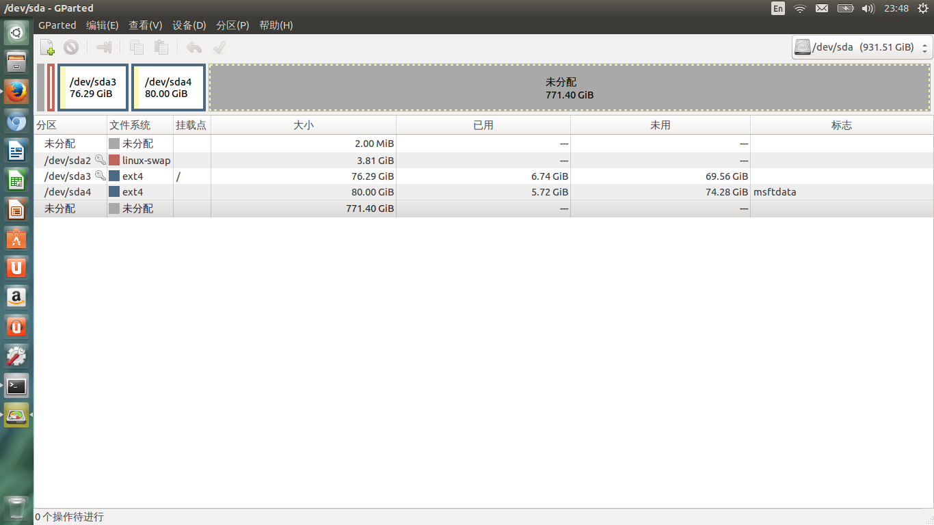The image size is (934, 525).
Task: Click the key icon beside /dev/sda2
Action: click(x=100, y=160)
